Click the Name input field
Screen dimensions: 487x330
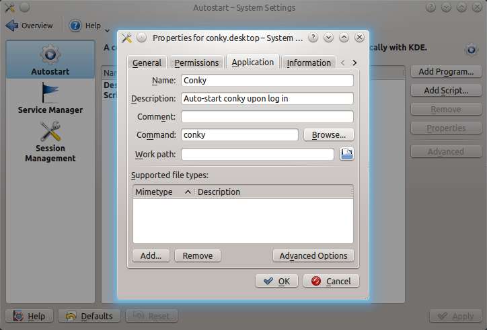(267, 81)
